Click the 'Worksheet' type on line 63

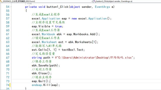pos(49,42)
